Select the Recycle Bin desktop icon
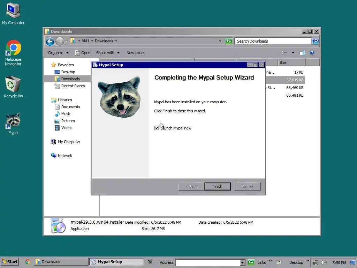 tap(13, 87)
